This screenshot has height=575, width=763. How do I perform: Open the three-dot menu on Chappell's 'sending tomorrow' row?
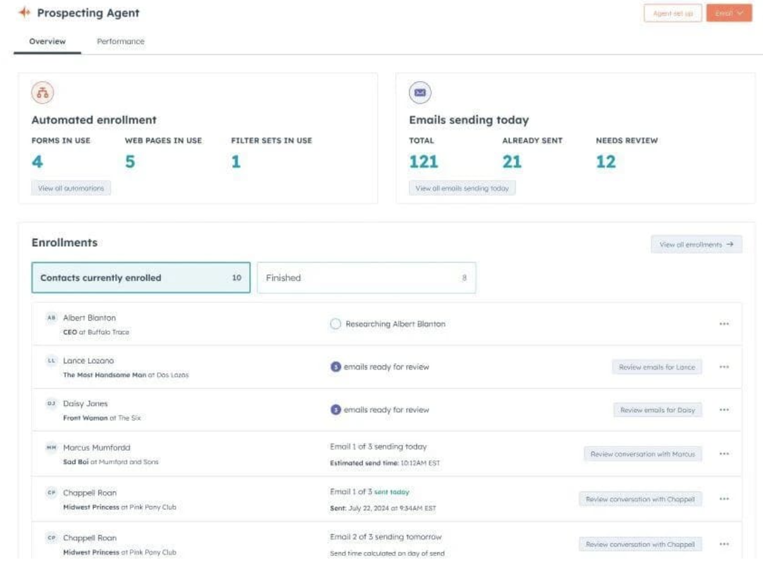724,544
